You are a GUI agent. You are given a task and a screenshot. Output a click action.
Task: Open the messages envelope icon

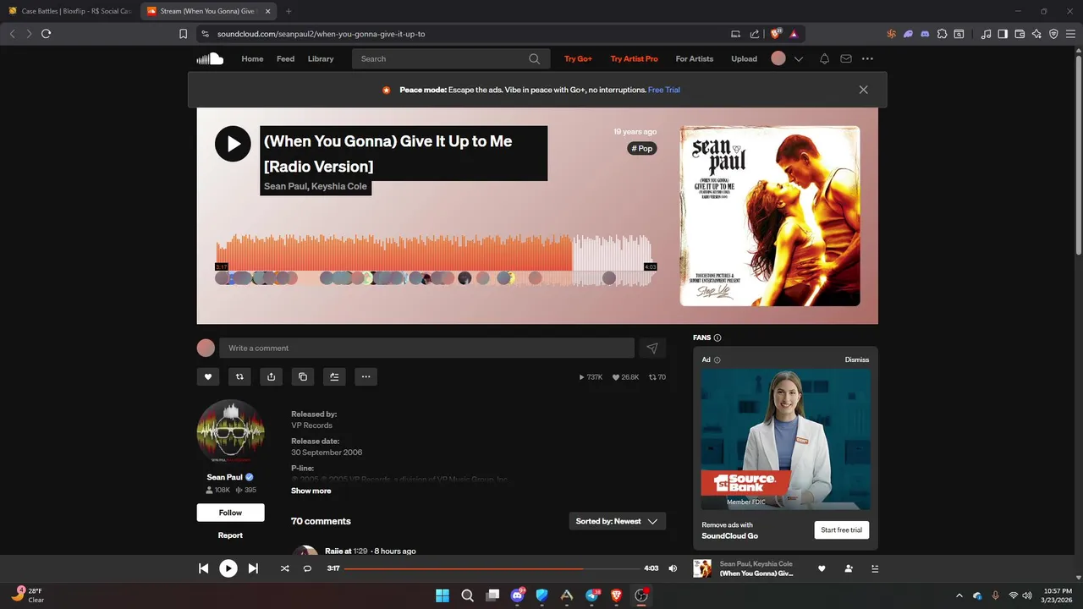point(846,59)
